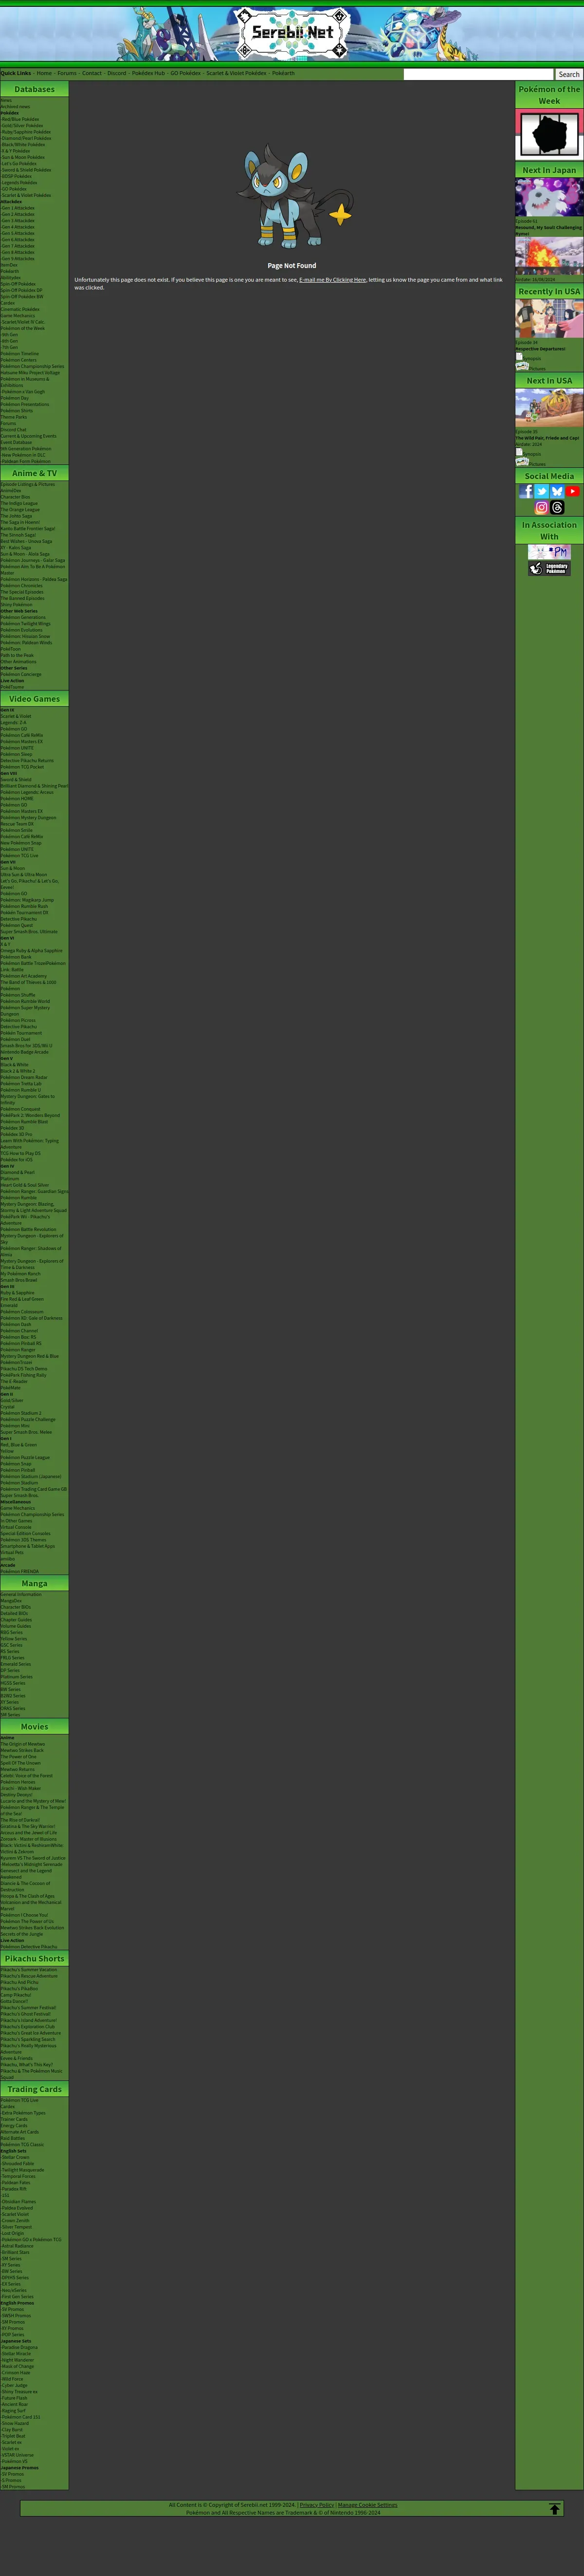Click Synopsis page icon under Episode 35
The image size is (584, 2576).
click(x=519, y=452)
